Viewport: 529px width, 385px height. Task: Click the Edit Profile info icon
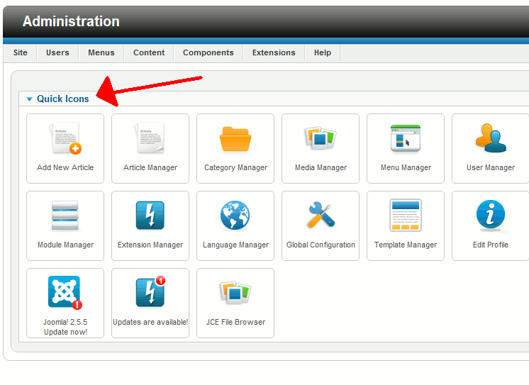(490, 216)
